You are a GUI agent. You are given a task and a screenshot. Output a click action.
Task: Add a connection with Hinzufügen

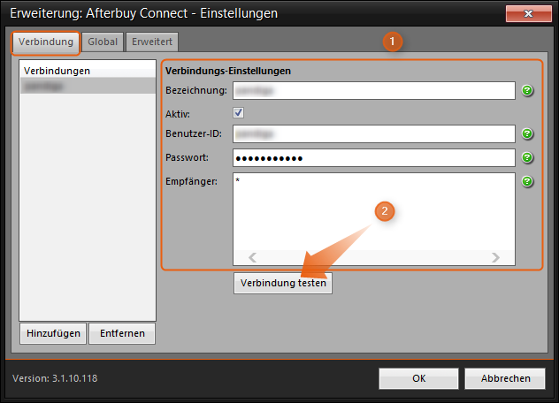(x=53, y=333)
